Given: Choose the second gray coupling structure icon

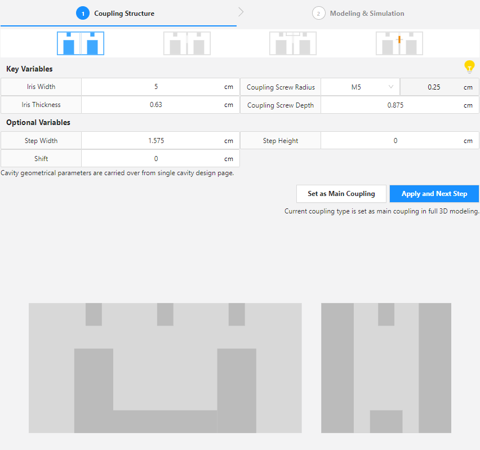Looking at the screenshot, I should (187, 43).
